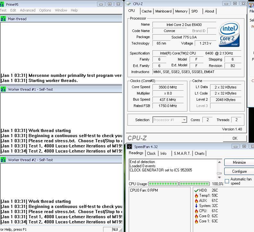Switch to the Clock tab in SpeedFan
Viewport: 254px width, 232px height.
point(151,153)
